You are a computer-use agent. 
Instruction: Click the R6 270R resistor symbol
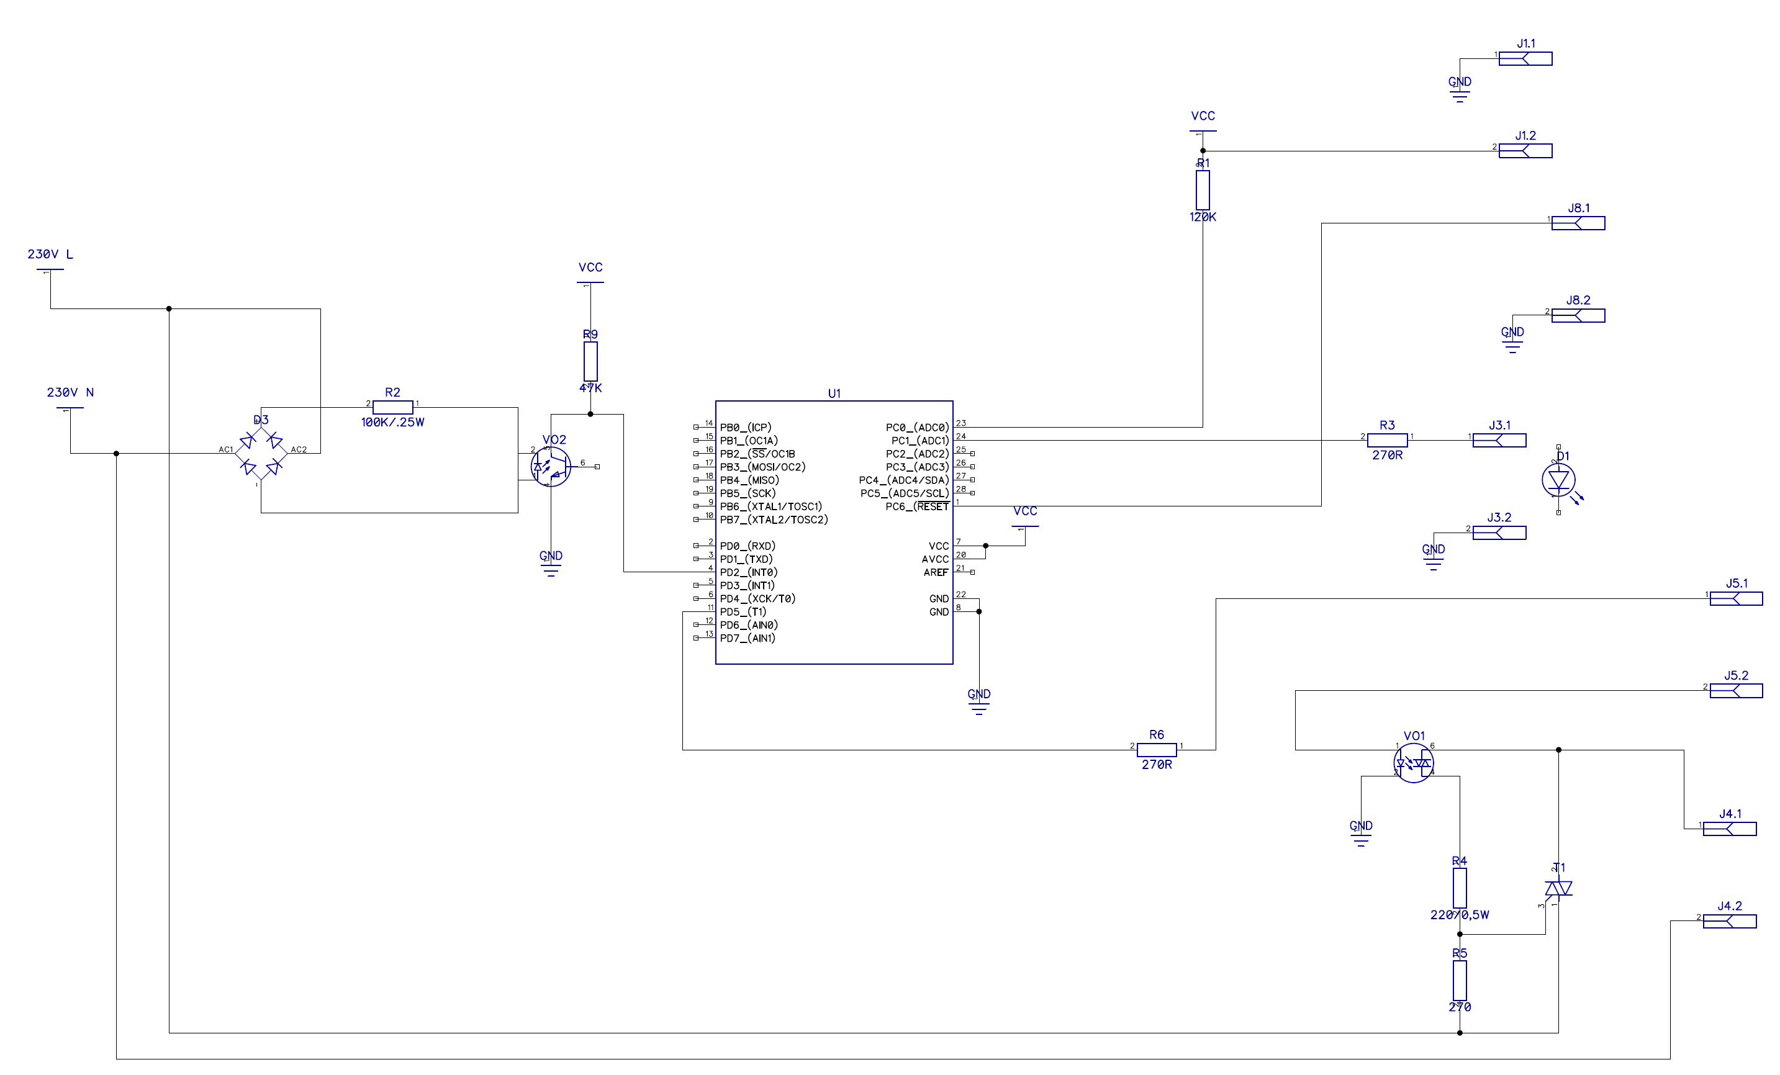coord(1156,750)
